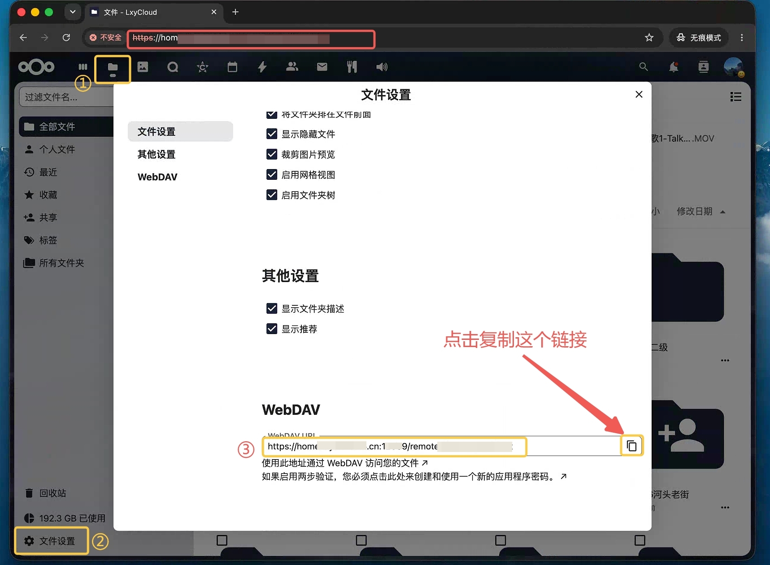
Task: Open the tab search dropdown chevron
Action: click(x=73, y=12)
